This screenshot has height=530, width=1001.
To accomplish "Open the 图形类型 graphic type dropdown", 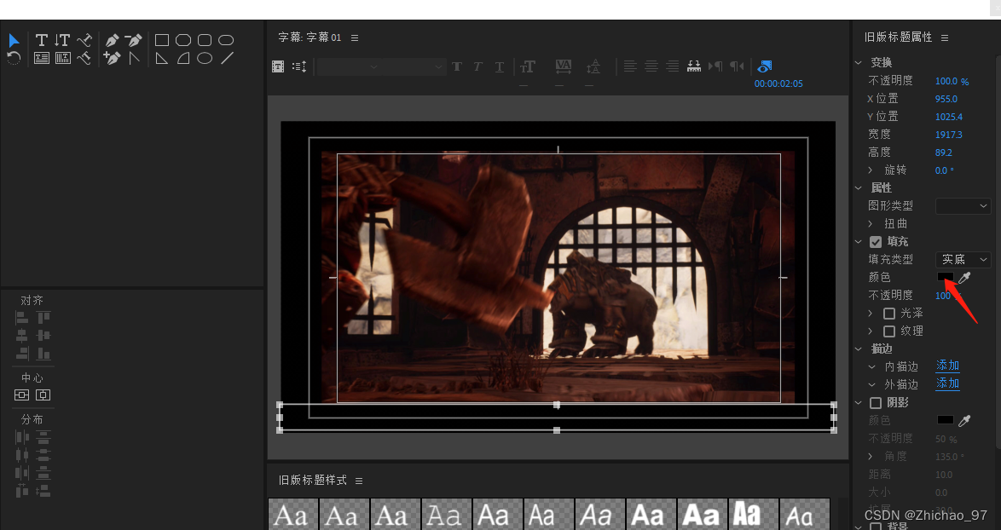I will pos(963,206).
